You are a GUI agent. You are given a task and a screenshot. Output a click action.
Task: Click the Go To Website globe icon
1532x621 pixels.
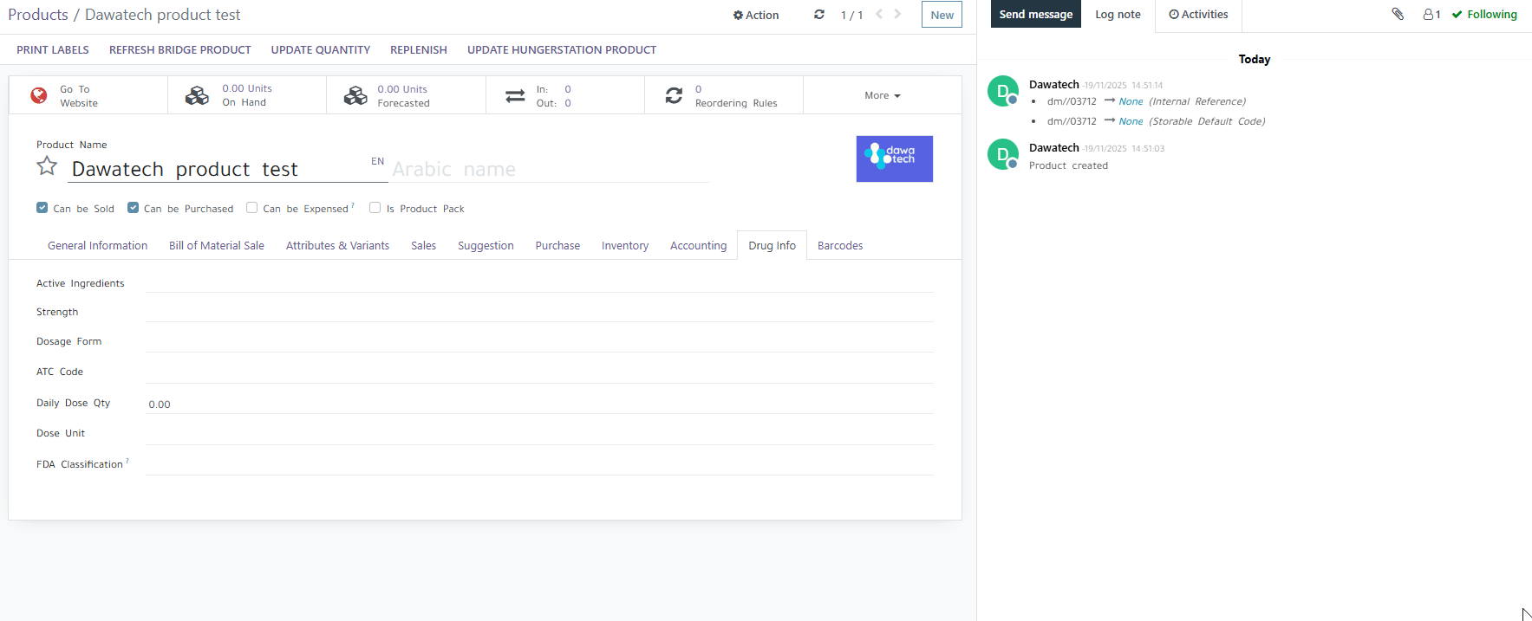click(39, 95)
